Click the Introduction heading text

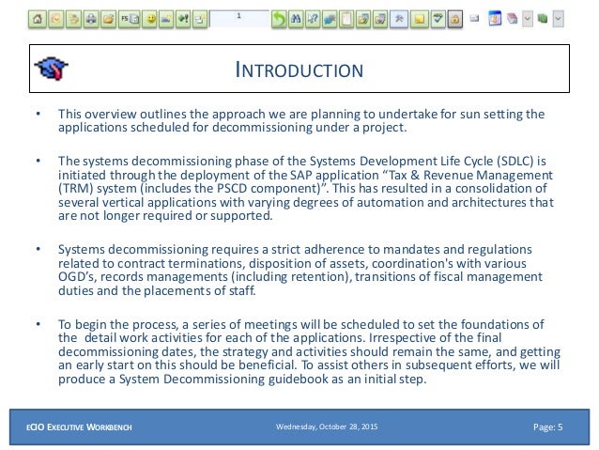(299, 70)
